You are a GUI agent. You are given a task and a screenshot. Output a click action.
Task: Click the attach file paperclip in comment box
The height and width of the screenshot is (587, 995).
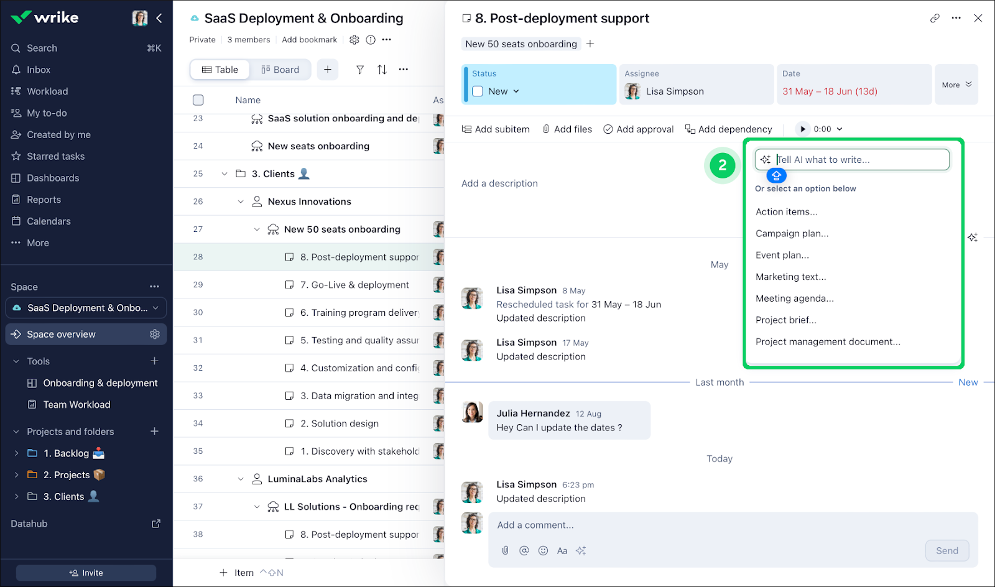(x=506, y=550)
